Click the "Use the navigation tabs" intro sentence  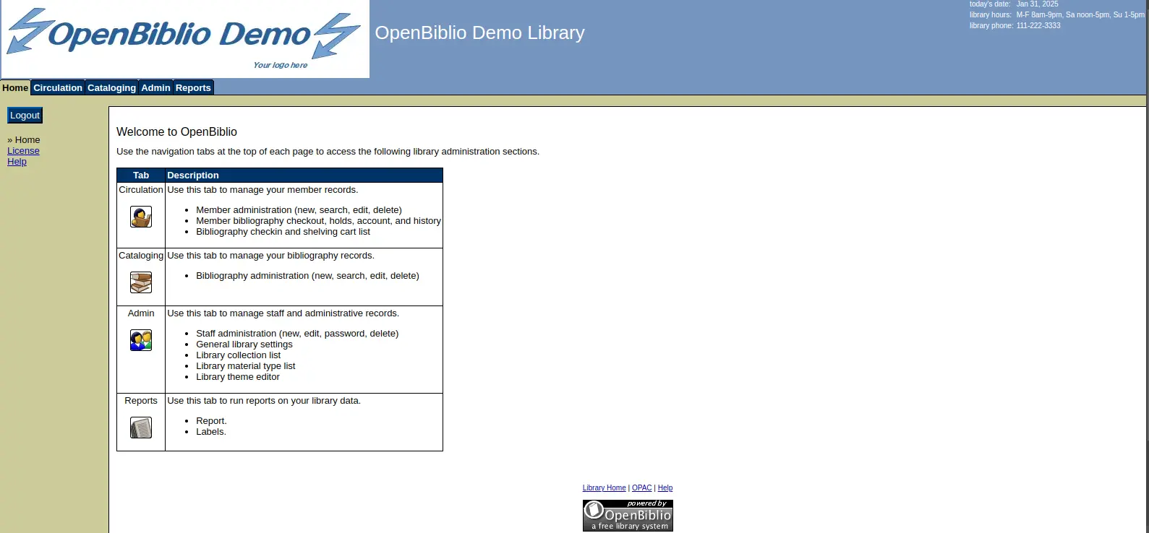[x=328, y=152]
